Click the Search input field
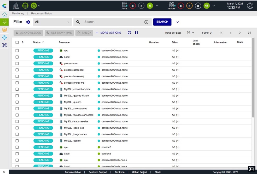 pos(112,22)
